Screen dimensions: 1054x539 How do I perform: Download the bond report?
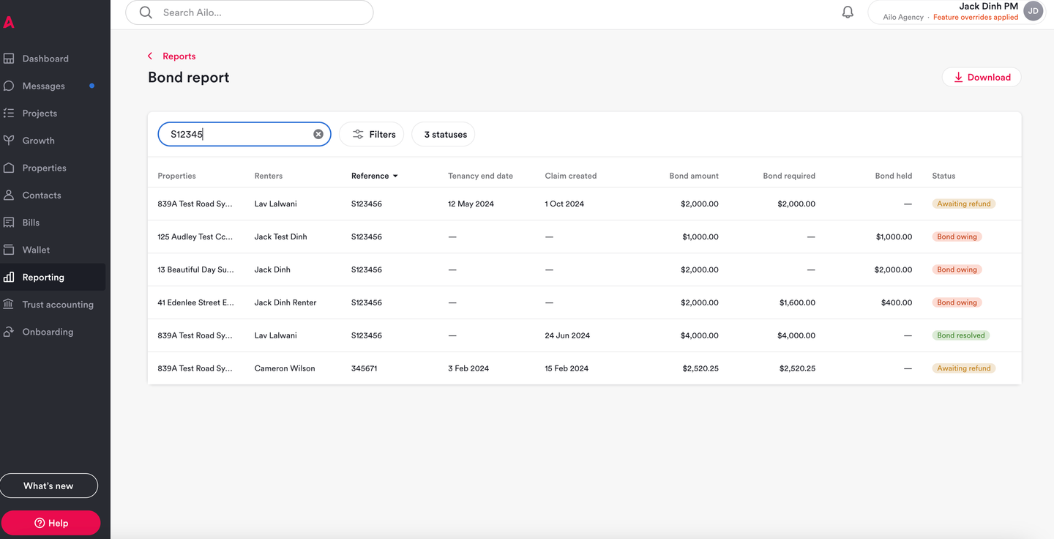click(x=982, y=77)
